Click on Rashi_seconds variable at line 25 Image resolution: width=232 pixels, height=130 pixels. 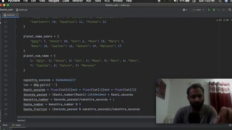pyautogui.click(x=34, y=90)
